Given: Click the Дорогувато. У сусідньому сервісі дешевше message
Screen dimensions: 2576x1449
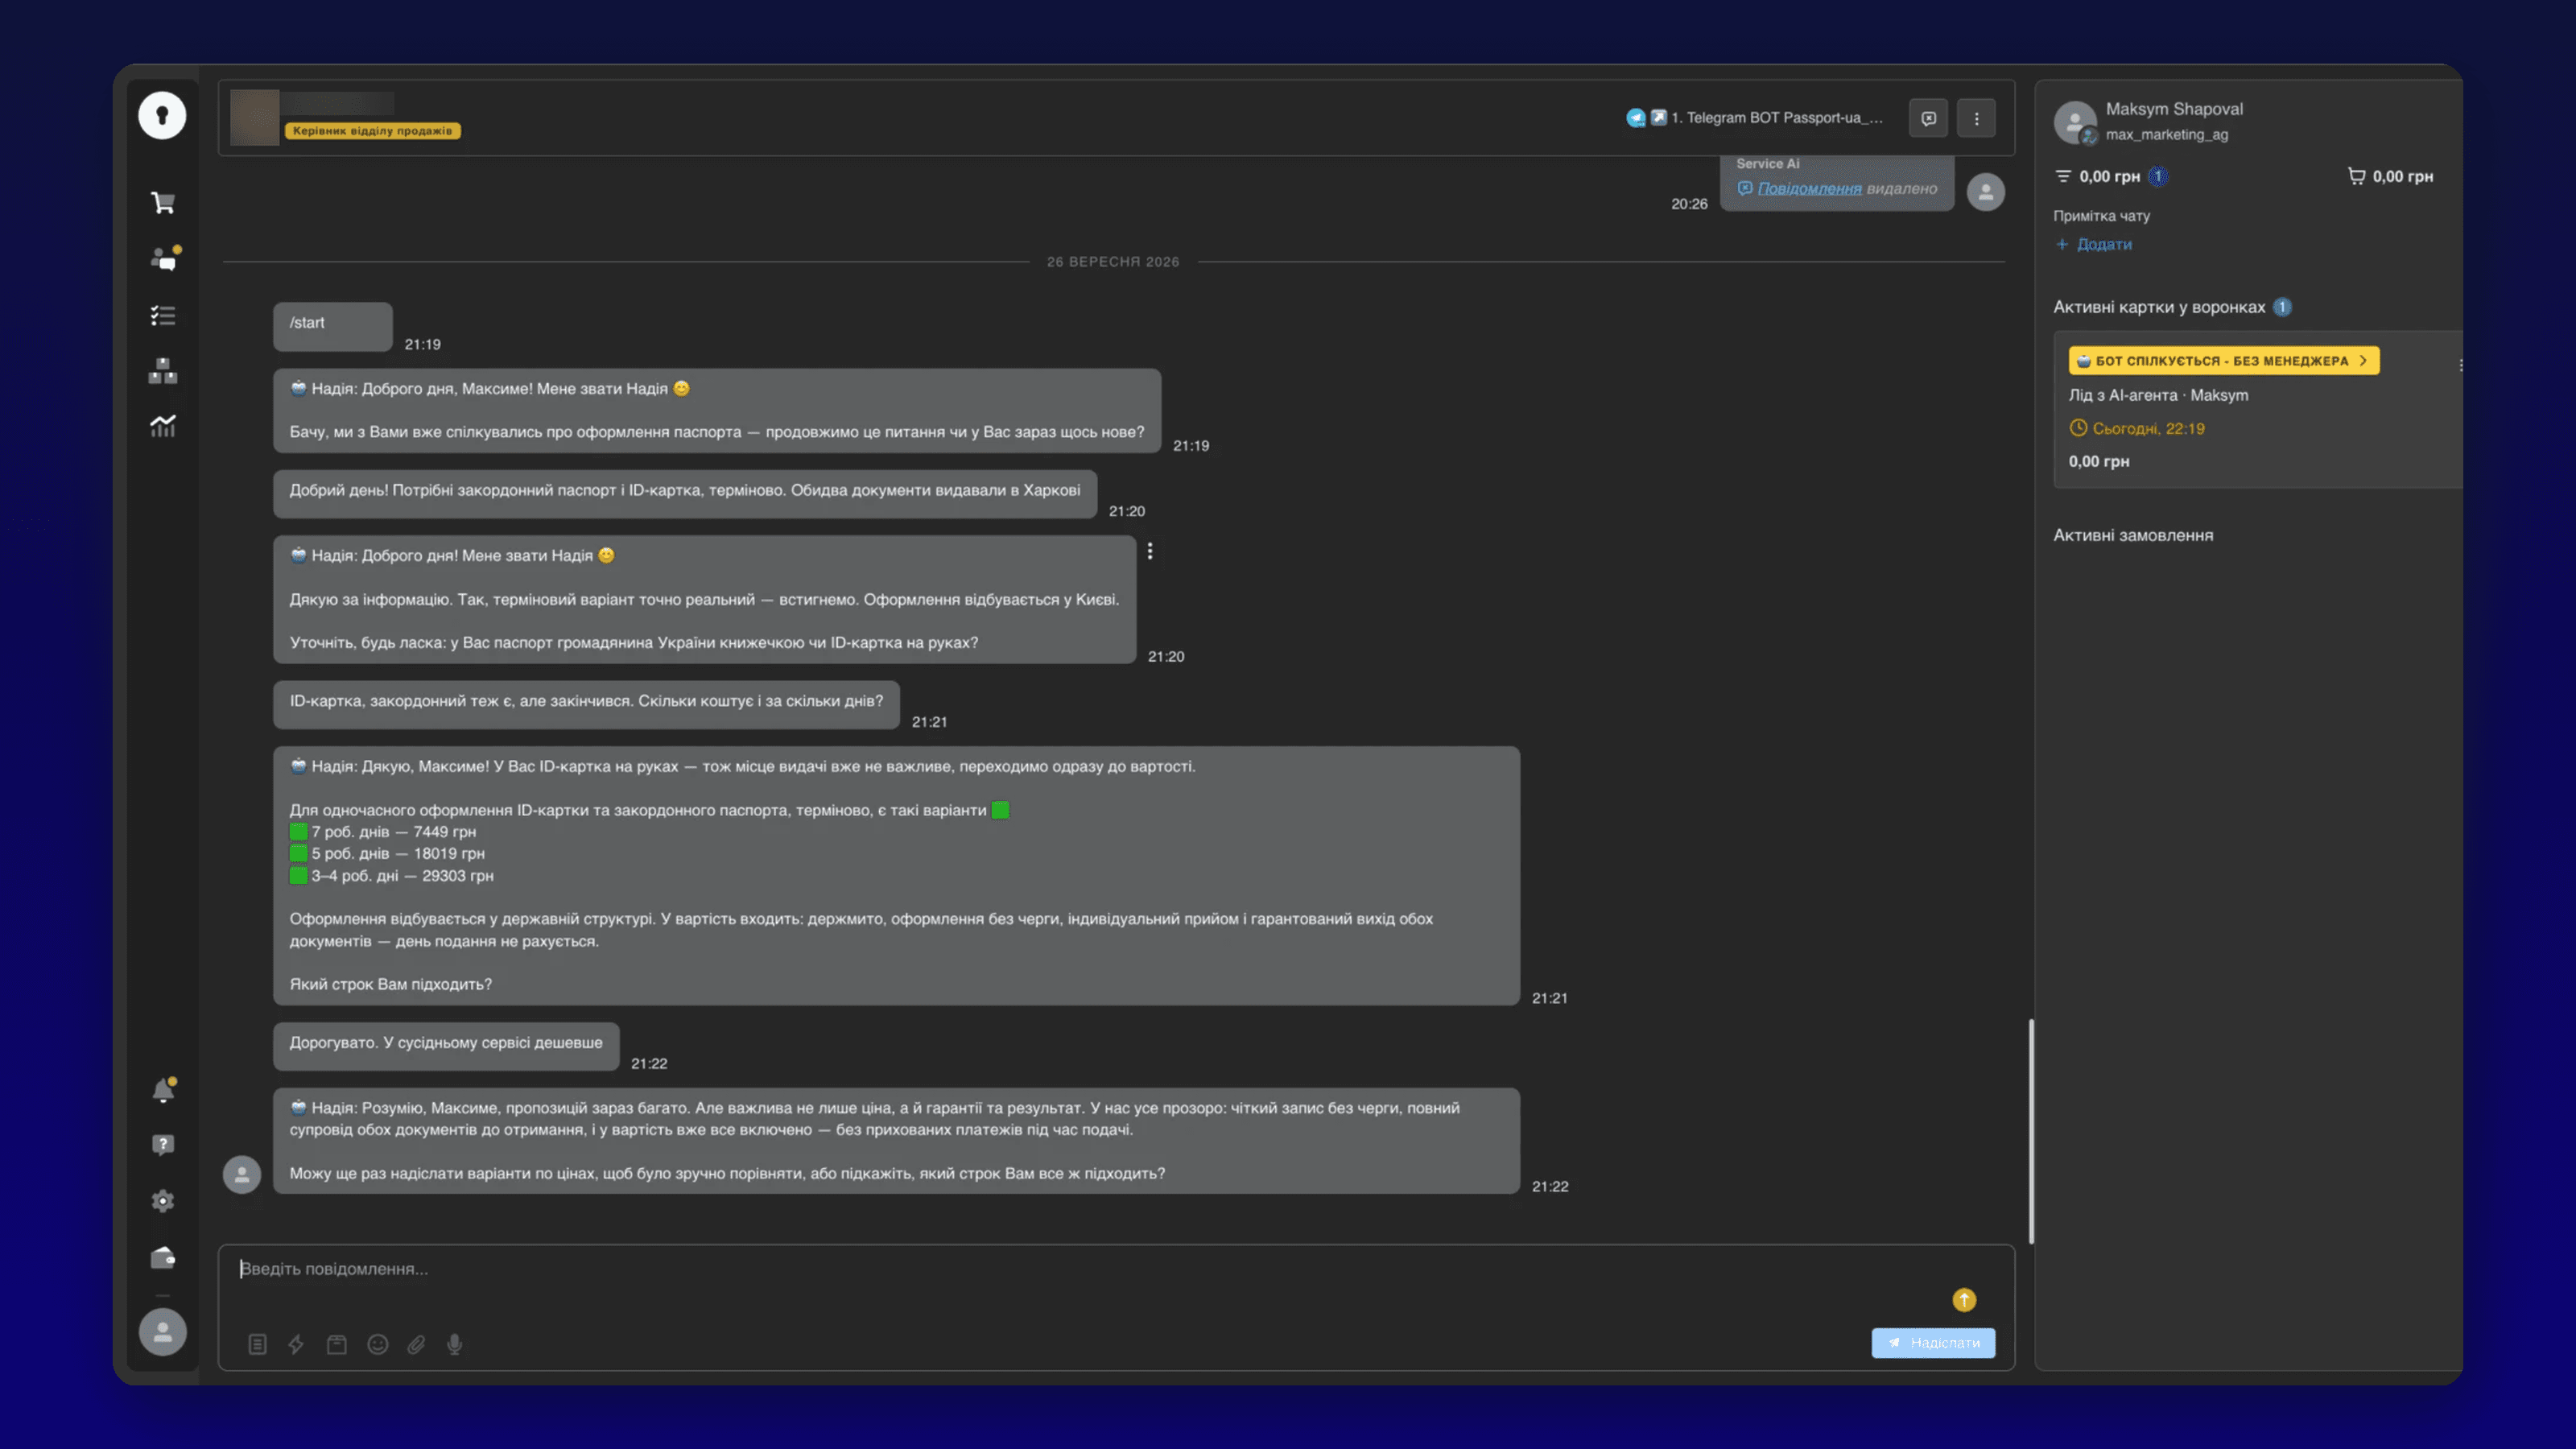Looking at the screenshot, I should tap(446, 1046).
